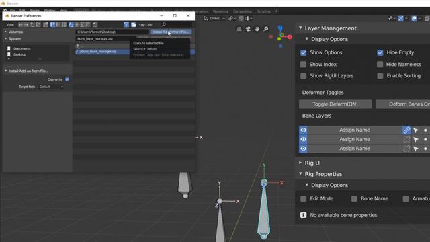Viewport: 430px width, 242px height.
Task: Toggle the camera view icon in viewport
Action: tap(248, 29)
